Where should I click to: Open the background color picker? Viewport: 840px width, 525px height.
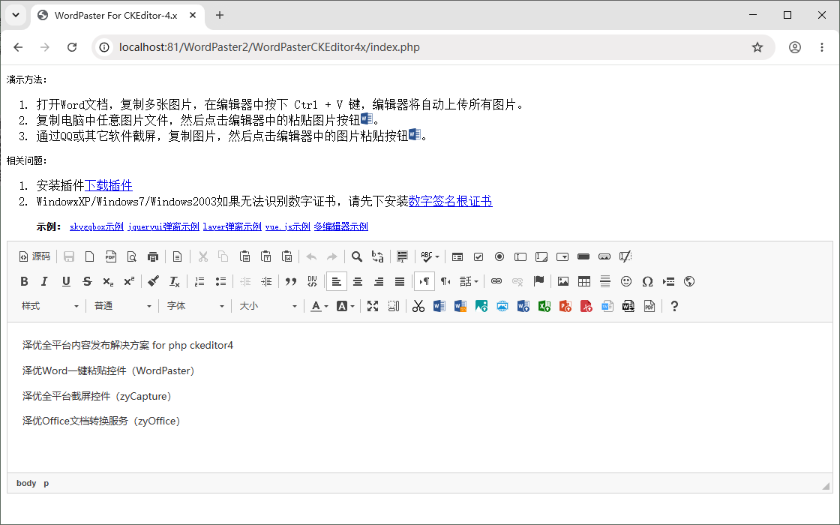(345, 306)
